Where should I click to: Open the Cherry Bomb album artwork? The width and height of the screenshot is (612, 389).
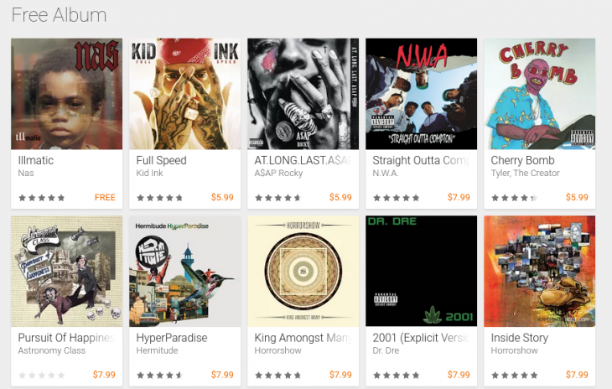pyautogui.click(x=540, y=94)
